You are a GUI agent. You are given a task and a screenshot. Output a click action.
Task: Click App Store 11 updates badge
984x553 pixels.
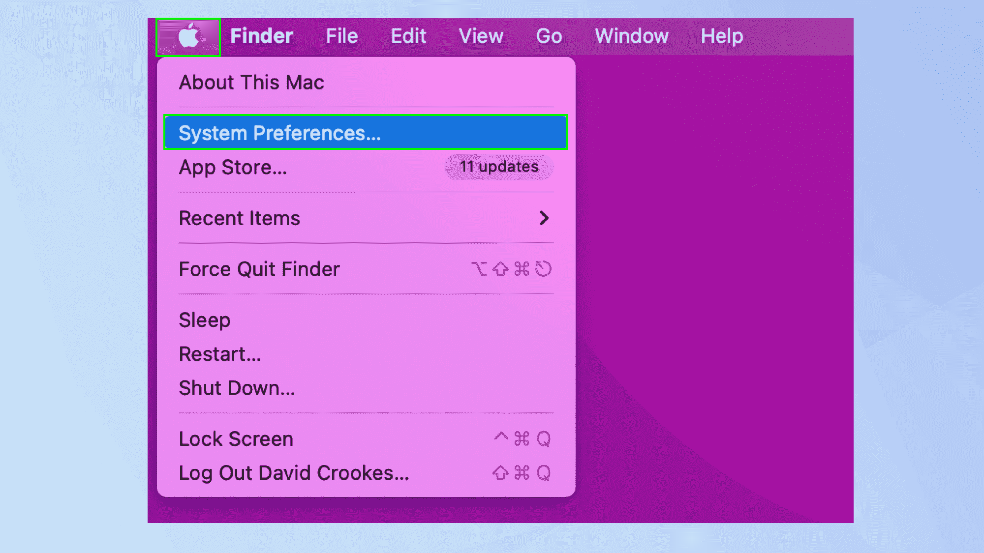point(499,166)
